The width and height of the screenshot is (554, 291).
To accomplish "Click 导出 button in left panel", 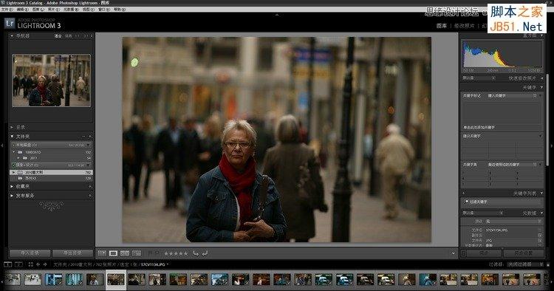I will click(x=72, y=253).
